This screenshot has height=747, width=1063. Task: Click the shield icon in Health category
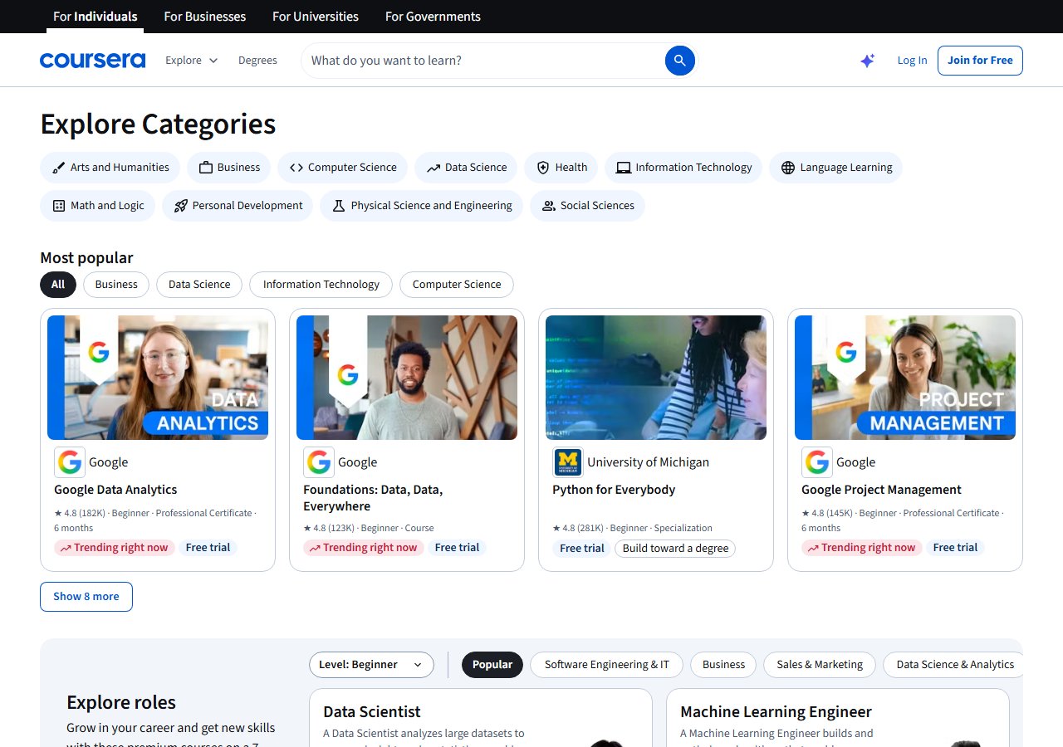coord(543,168)
